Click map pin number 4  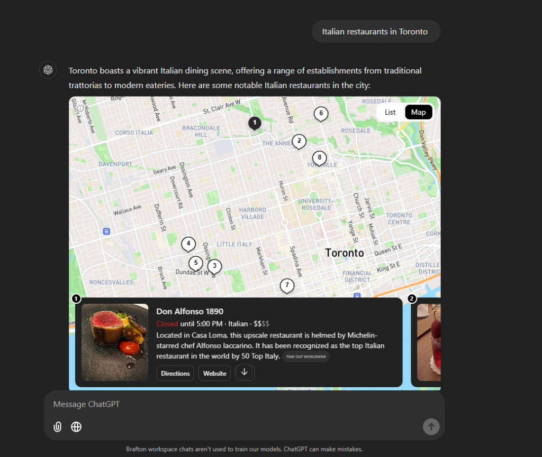[188, 244]
